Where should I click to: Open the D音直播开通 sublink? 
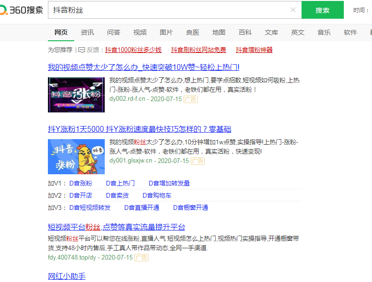click(142, 208)
